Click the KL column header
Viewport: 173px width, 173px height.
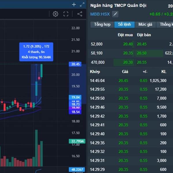pos(164,72)
